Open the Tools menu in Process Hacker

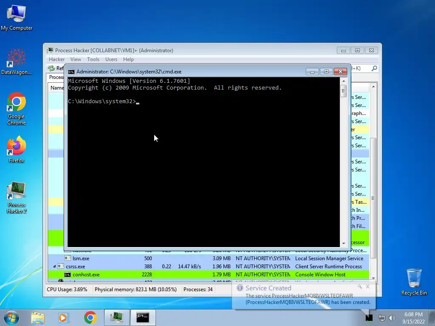pyautogui.click(x=93, y=59)
